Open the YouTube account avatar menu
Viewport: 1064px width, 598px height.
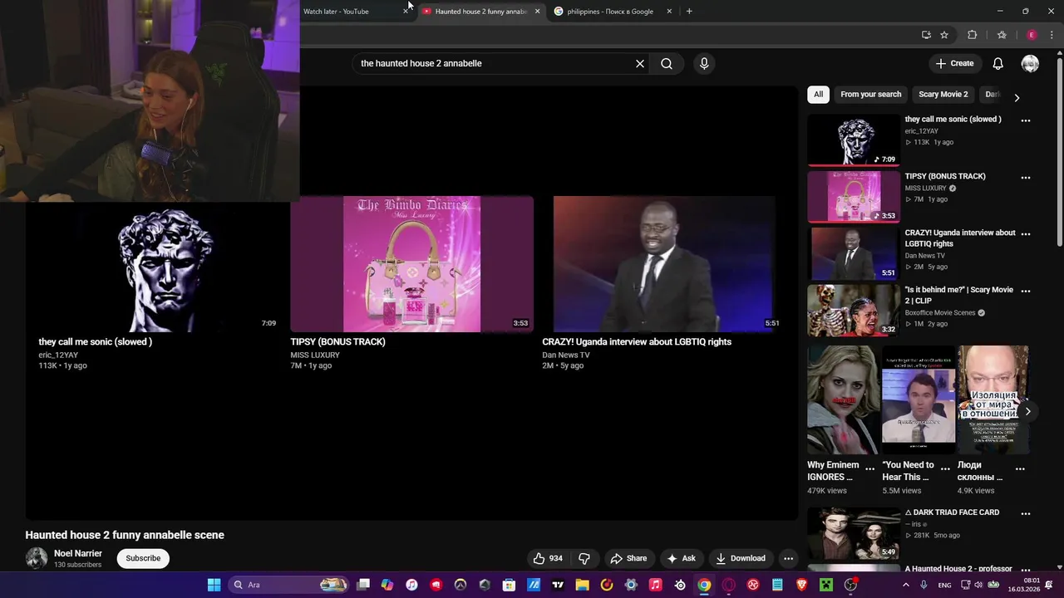coord(1030,63)
